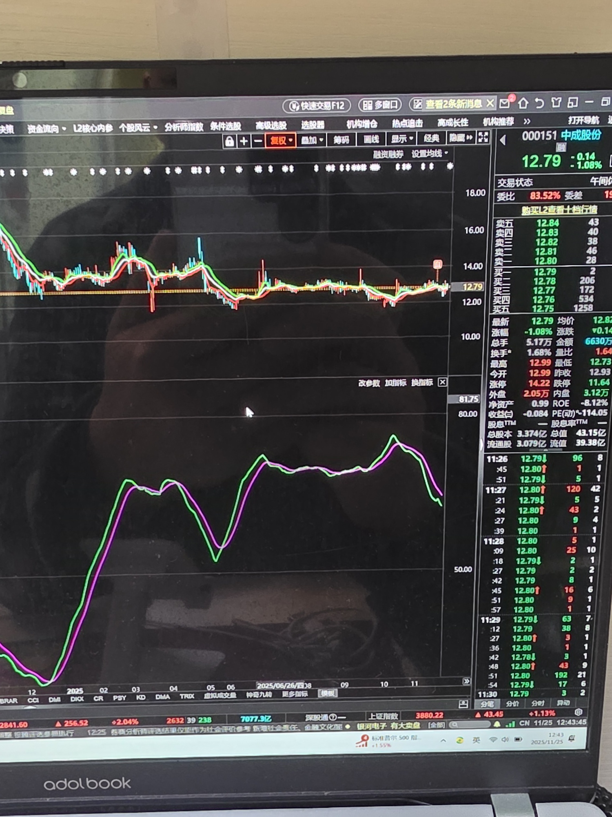Click the chart scroll-right double arrow
The height and width of the screenshot is (817, 612).
tap(466, 681)
